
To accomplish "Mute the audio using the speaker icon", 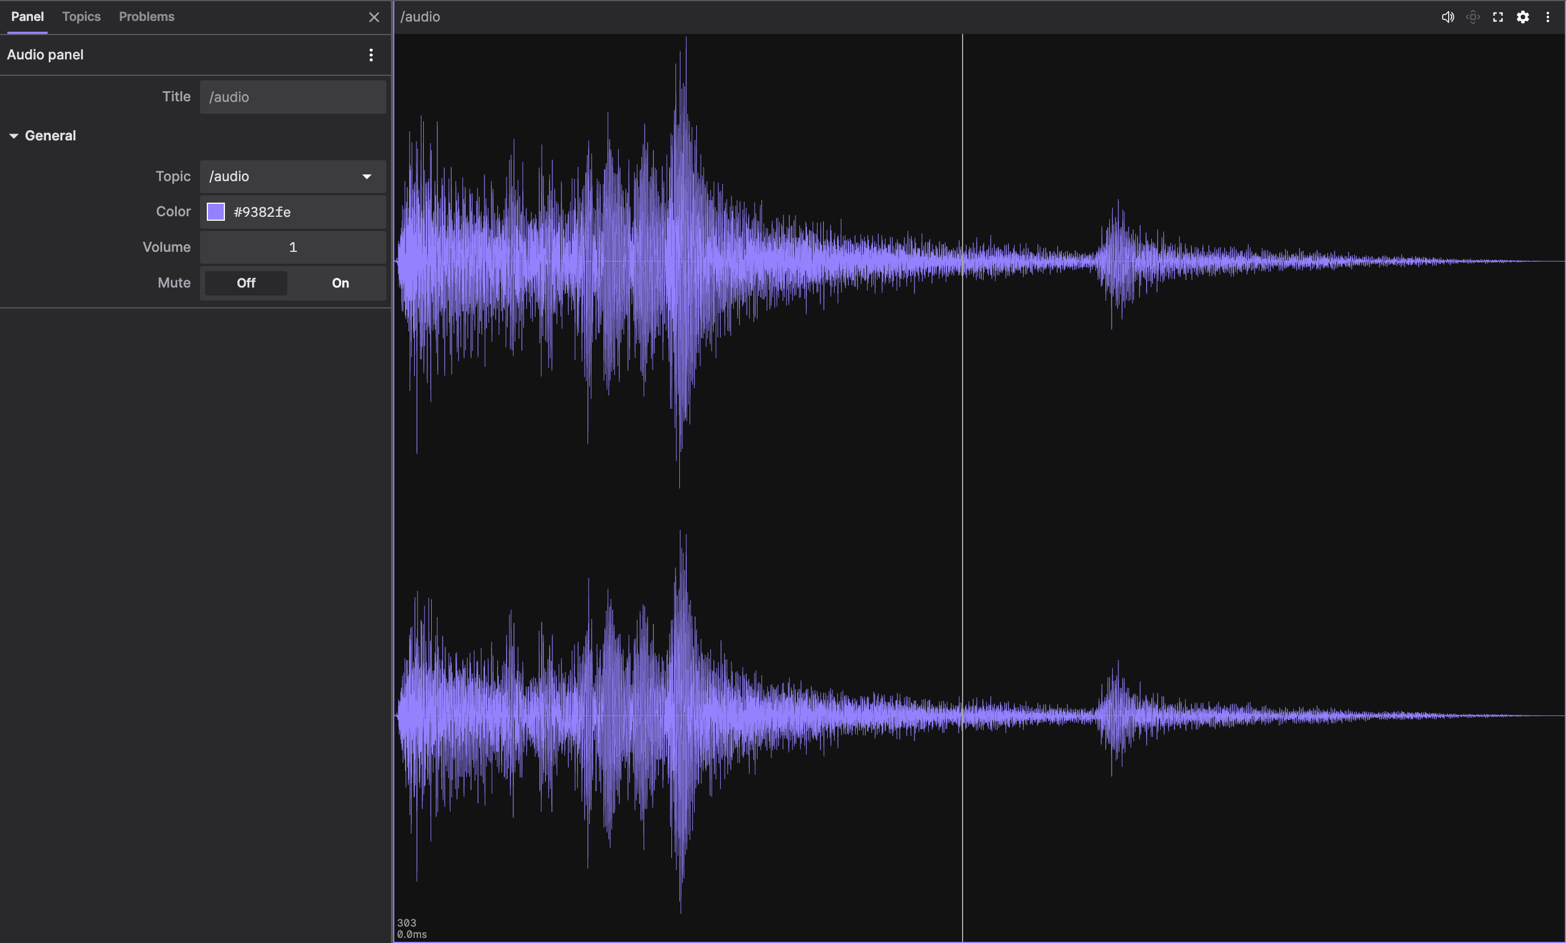I will pyautogui.click(x=1448, y=17).
